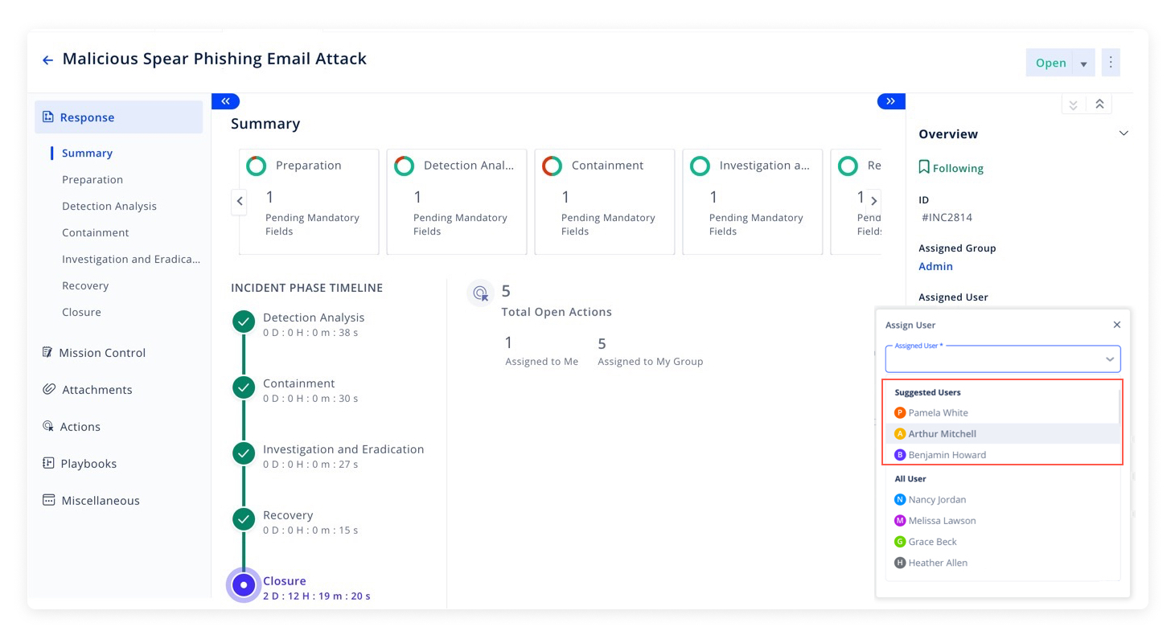The width and height of the screenshot is (1175, 635).
Task: Open the Attachments section
Action: (x=97, y=390)
